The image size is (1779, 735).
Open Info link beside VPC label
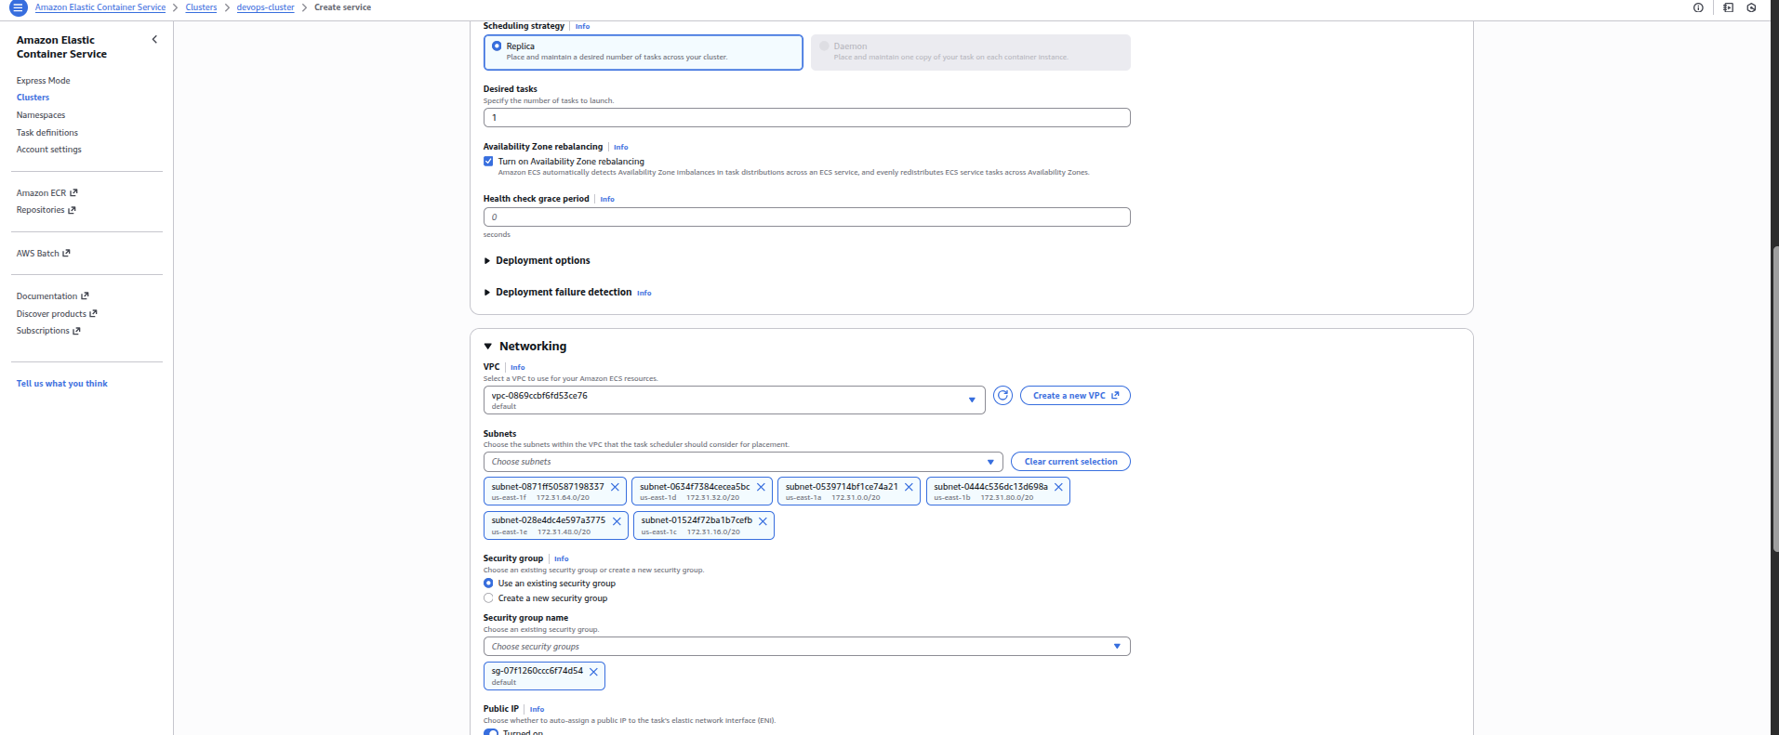(517, 368)
